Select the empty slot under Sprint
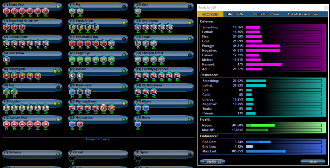Image resolution: width=330 pixels, height=168 pixels. tap(138, 159)
